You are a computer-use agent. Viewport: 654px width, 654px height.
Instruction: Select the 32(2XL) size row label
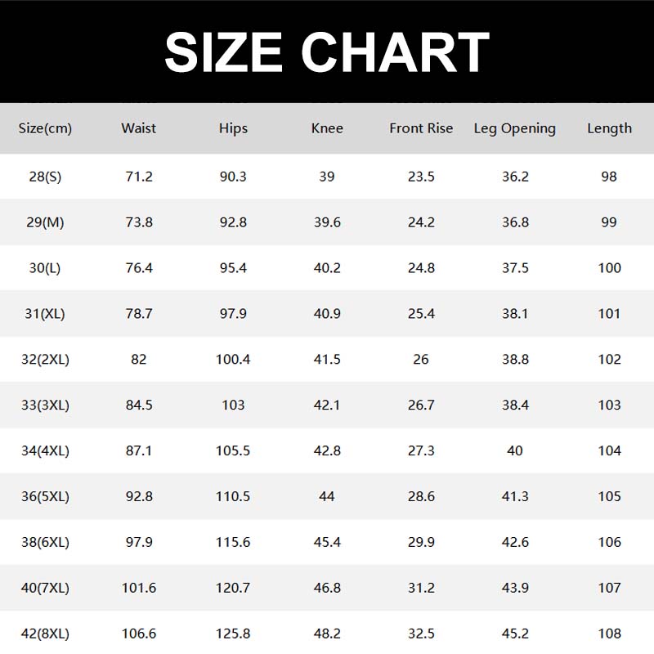click(45, 360)
